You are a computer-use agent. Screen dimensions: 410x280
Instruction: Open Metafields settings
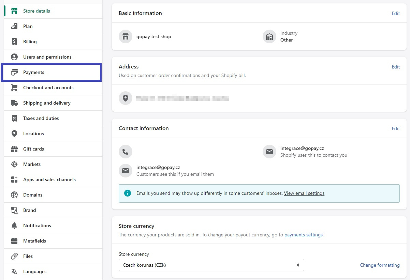pyautogui.click(x=53, y=241)
